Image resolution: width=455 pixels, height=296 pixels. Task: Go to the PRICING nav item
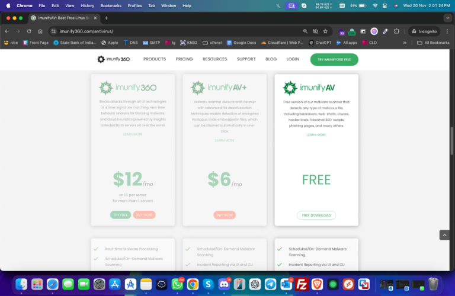point(184,59)
